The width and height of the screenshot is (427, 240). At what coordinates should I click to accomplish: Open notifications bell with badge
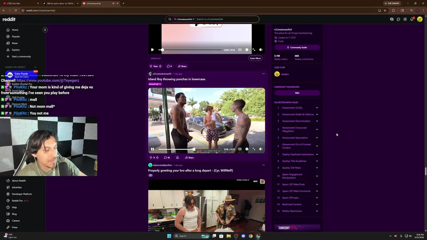tap(412, 19)
